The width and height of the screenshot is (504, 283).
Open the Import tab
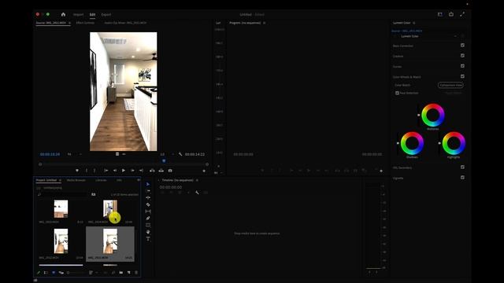tap(78, 14)
